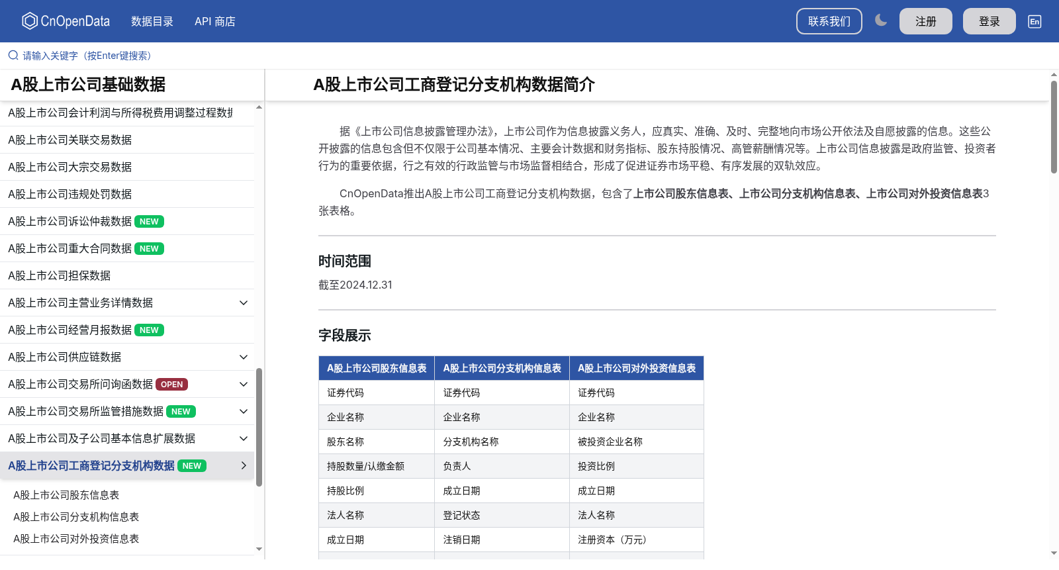Open 数据目录 menu
Screen dimensions: 1059x570
pos(152,21)
